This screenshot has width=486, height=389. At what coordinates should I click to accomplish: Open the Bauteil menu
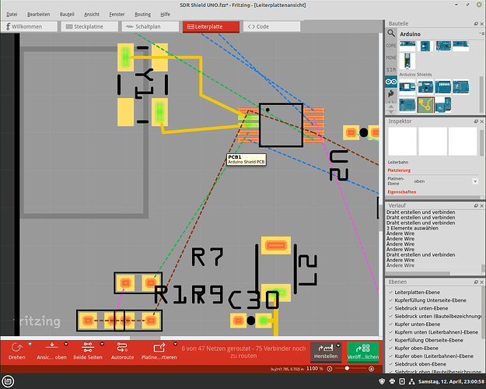click(67, 14)
